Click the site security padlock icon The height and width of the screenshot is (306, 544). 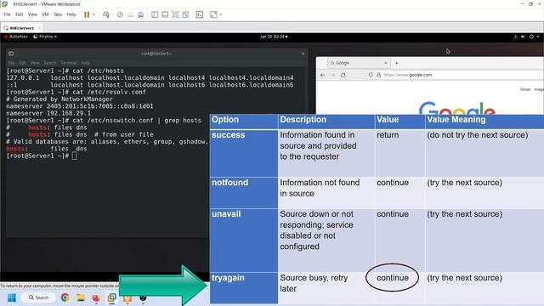(x=378, y=75)
